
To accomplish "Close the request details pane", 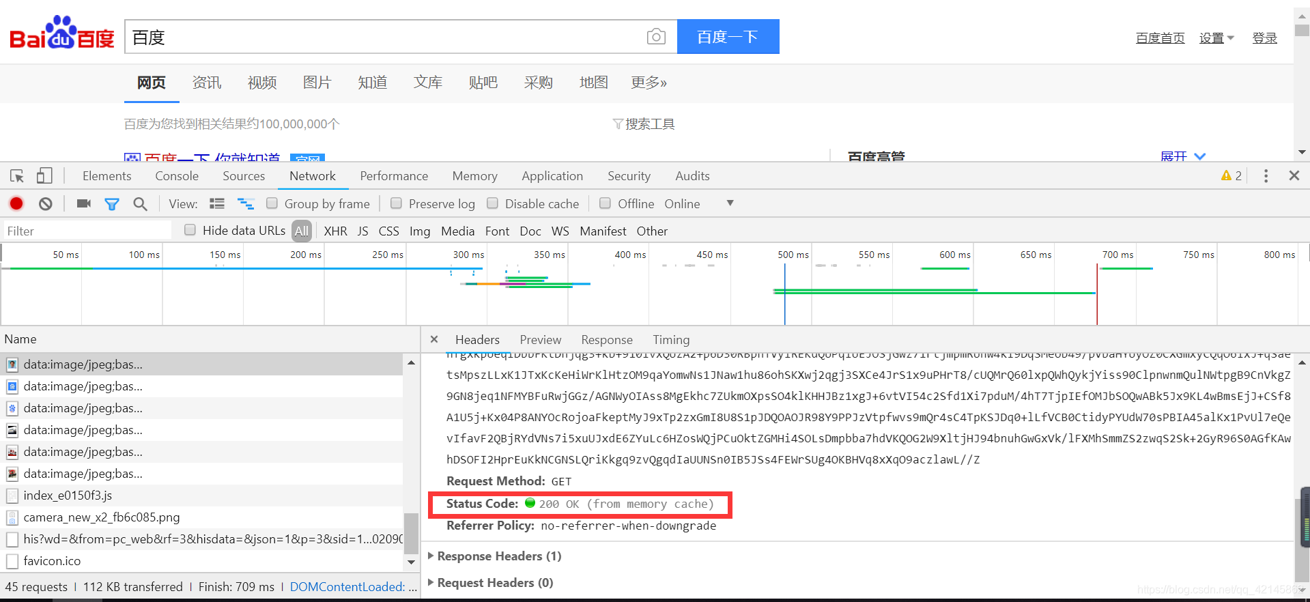I will point(434,339).
